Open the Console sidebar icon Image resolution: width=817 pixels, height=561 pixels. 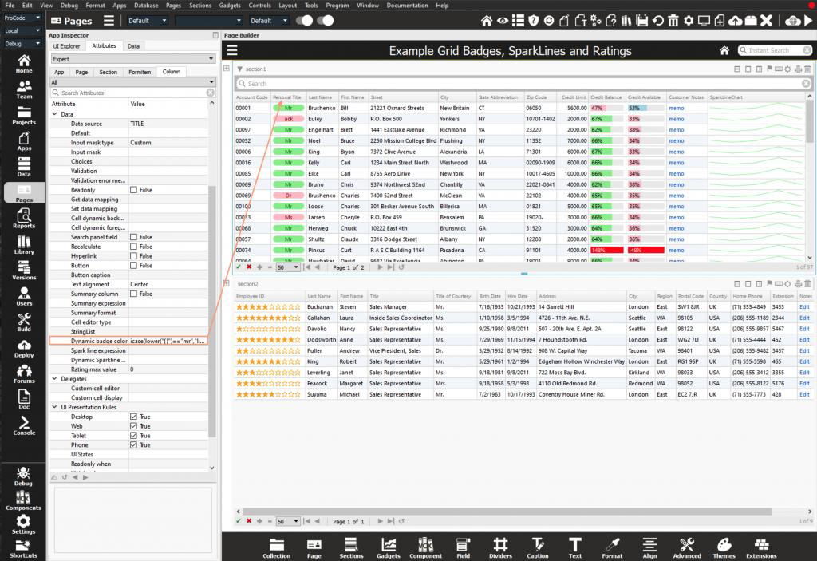pyautogui.click(x=24, y=425)
